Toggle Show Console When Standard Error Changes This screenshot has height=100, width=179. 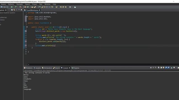(168, 68)
